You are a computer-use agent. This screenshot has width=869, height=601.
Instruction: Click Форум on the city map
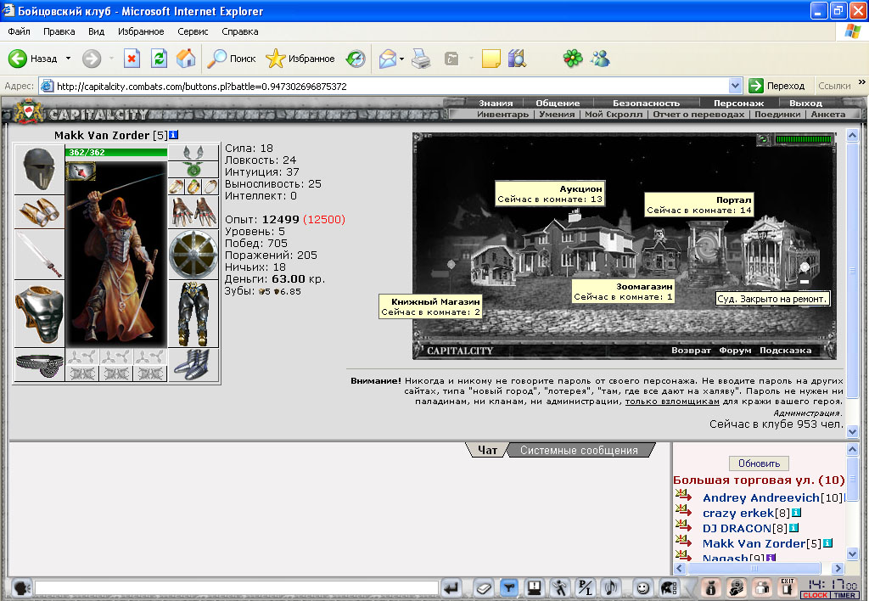pyautogui.click(x=735, y=351)
